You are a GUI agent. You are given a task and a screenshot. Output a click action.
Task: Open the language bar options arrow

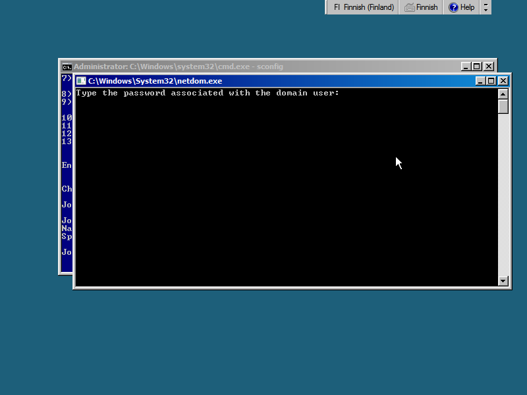(486, 10)
